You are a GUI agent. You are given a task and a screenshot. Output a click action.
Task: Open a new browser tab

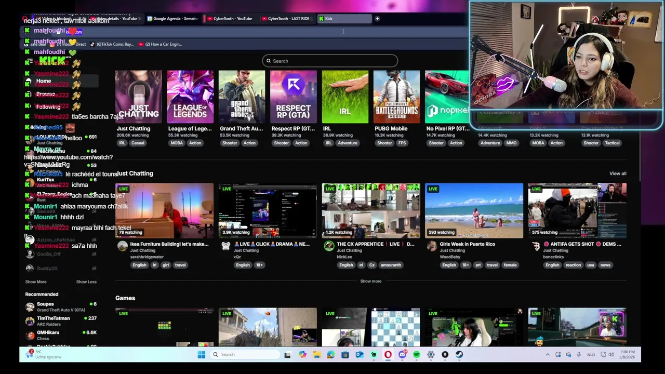[x=377, y=19]
